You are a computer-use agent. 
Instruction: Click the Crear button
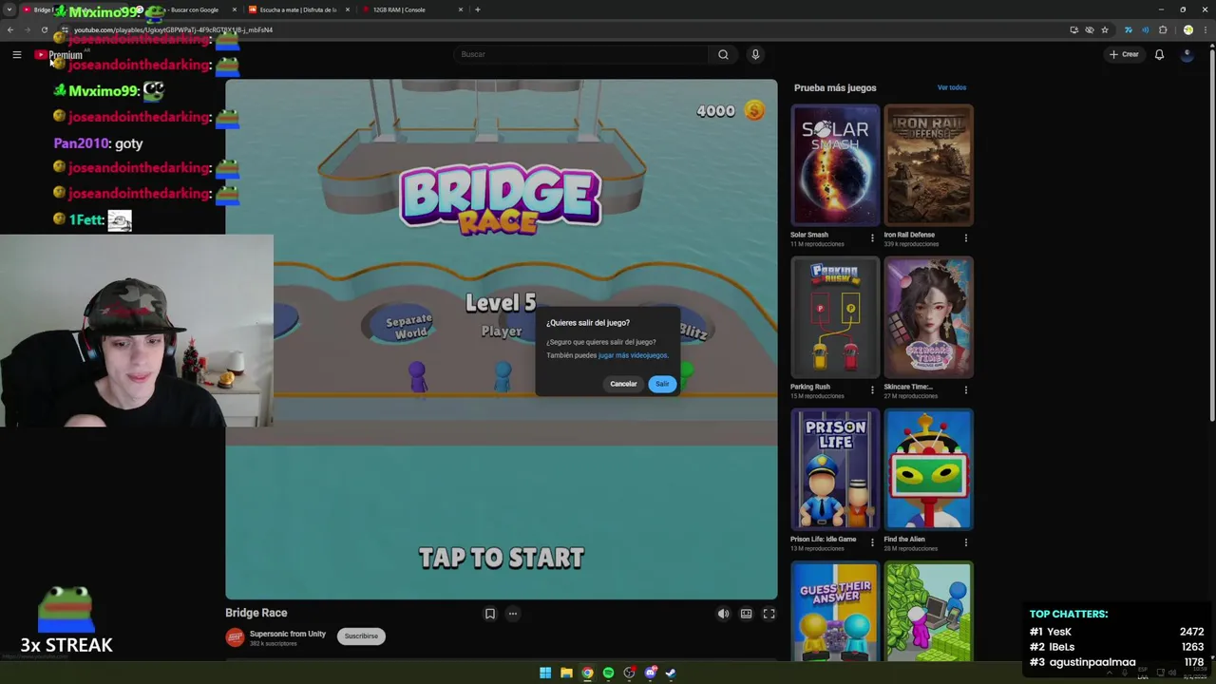coord(1124,54)
